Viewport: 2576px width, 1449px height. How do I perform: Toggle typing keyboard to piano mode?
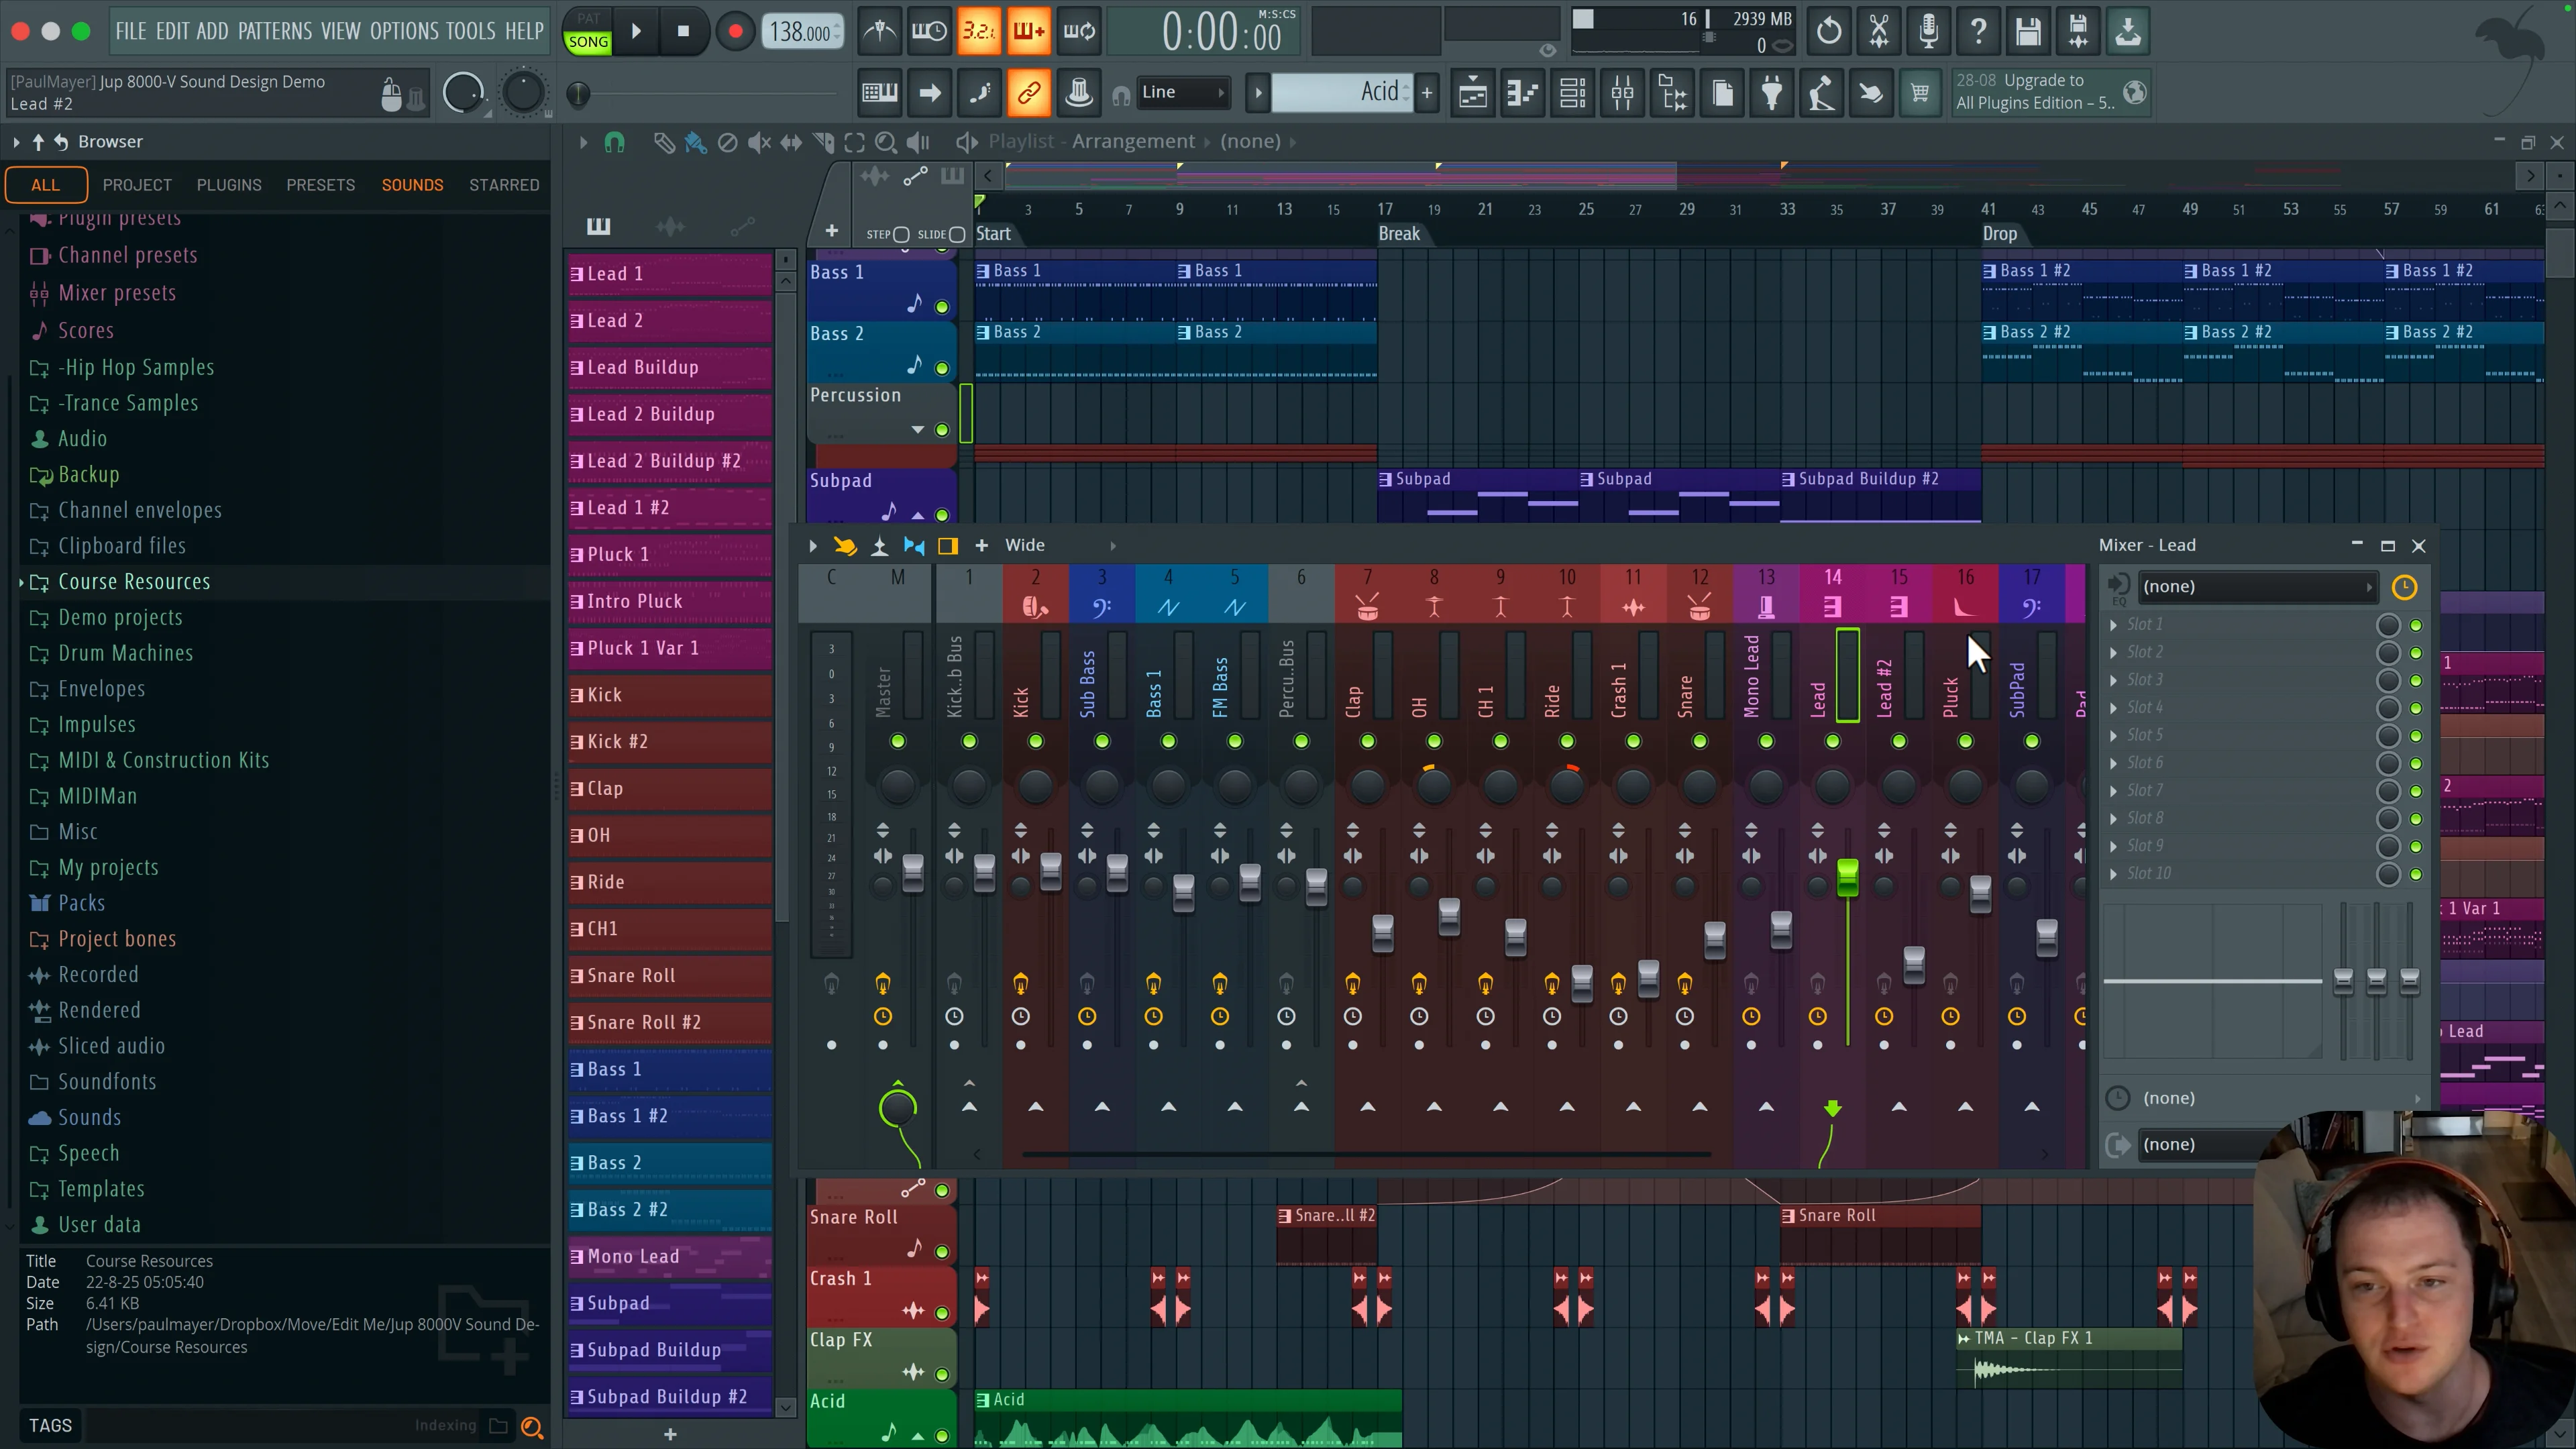879,92
